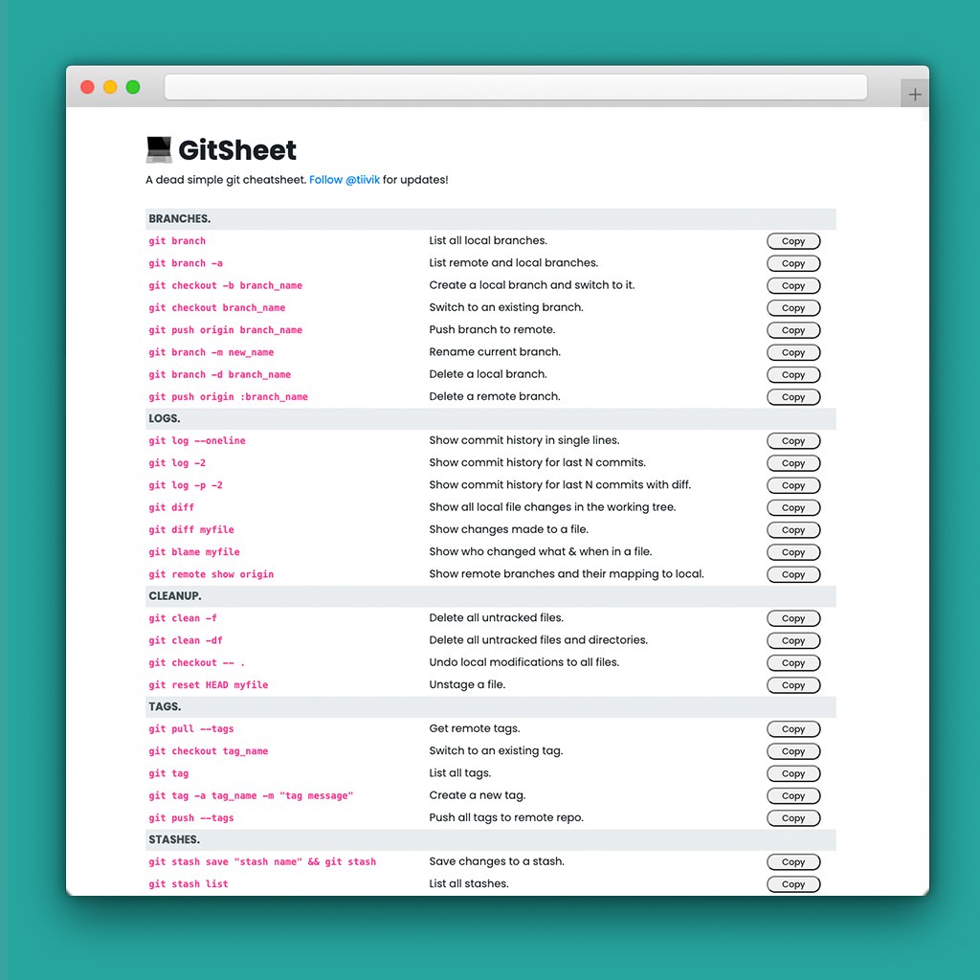
Task: Copy the 'git diff myfile' command
Action: pyautogui.click(x=793, y=530)
